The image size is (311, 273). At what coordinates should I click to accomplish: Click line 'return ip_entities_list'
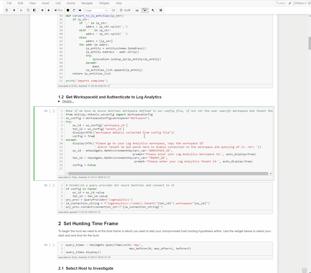click(x=92, y=73)
